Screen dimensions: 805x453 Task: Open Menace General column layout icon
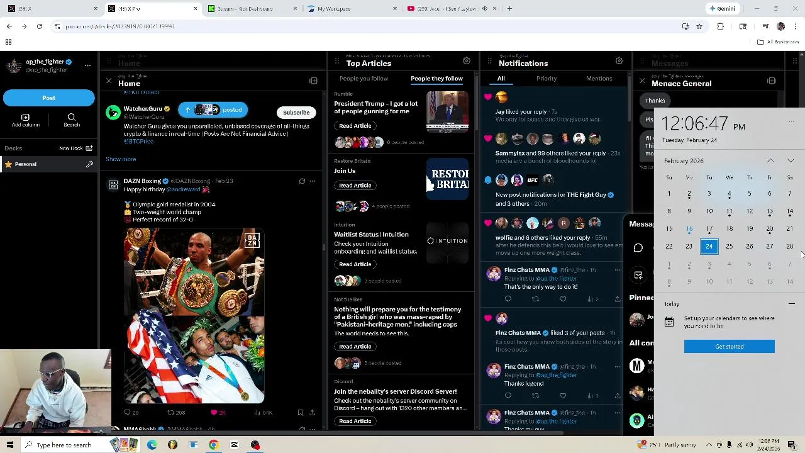772,81
